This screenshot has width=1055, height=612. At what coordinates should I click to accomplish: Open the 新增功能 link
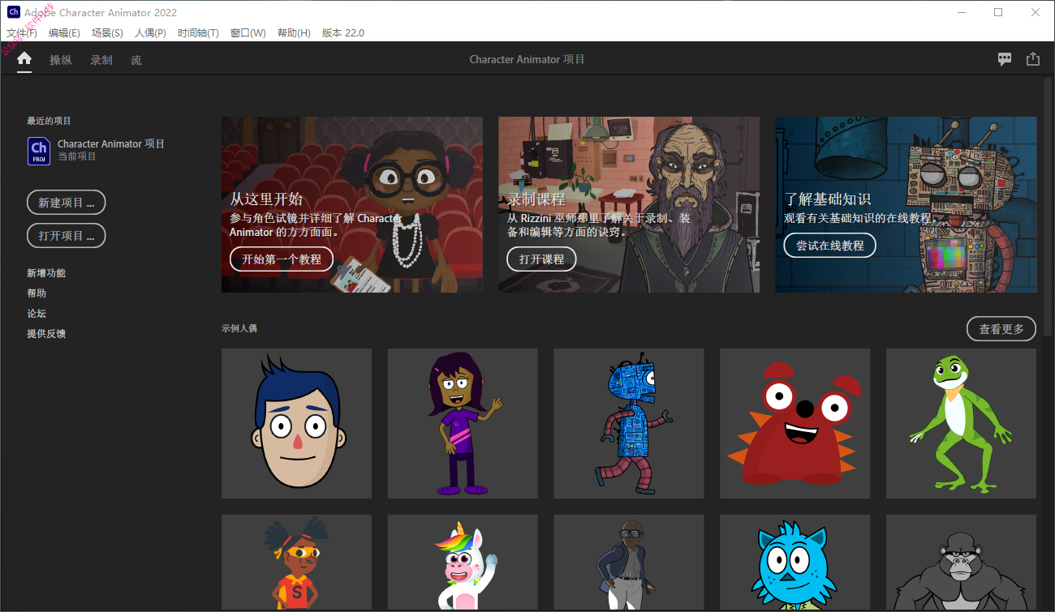(46, 273)
